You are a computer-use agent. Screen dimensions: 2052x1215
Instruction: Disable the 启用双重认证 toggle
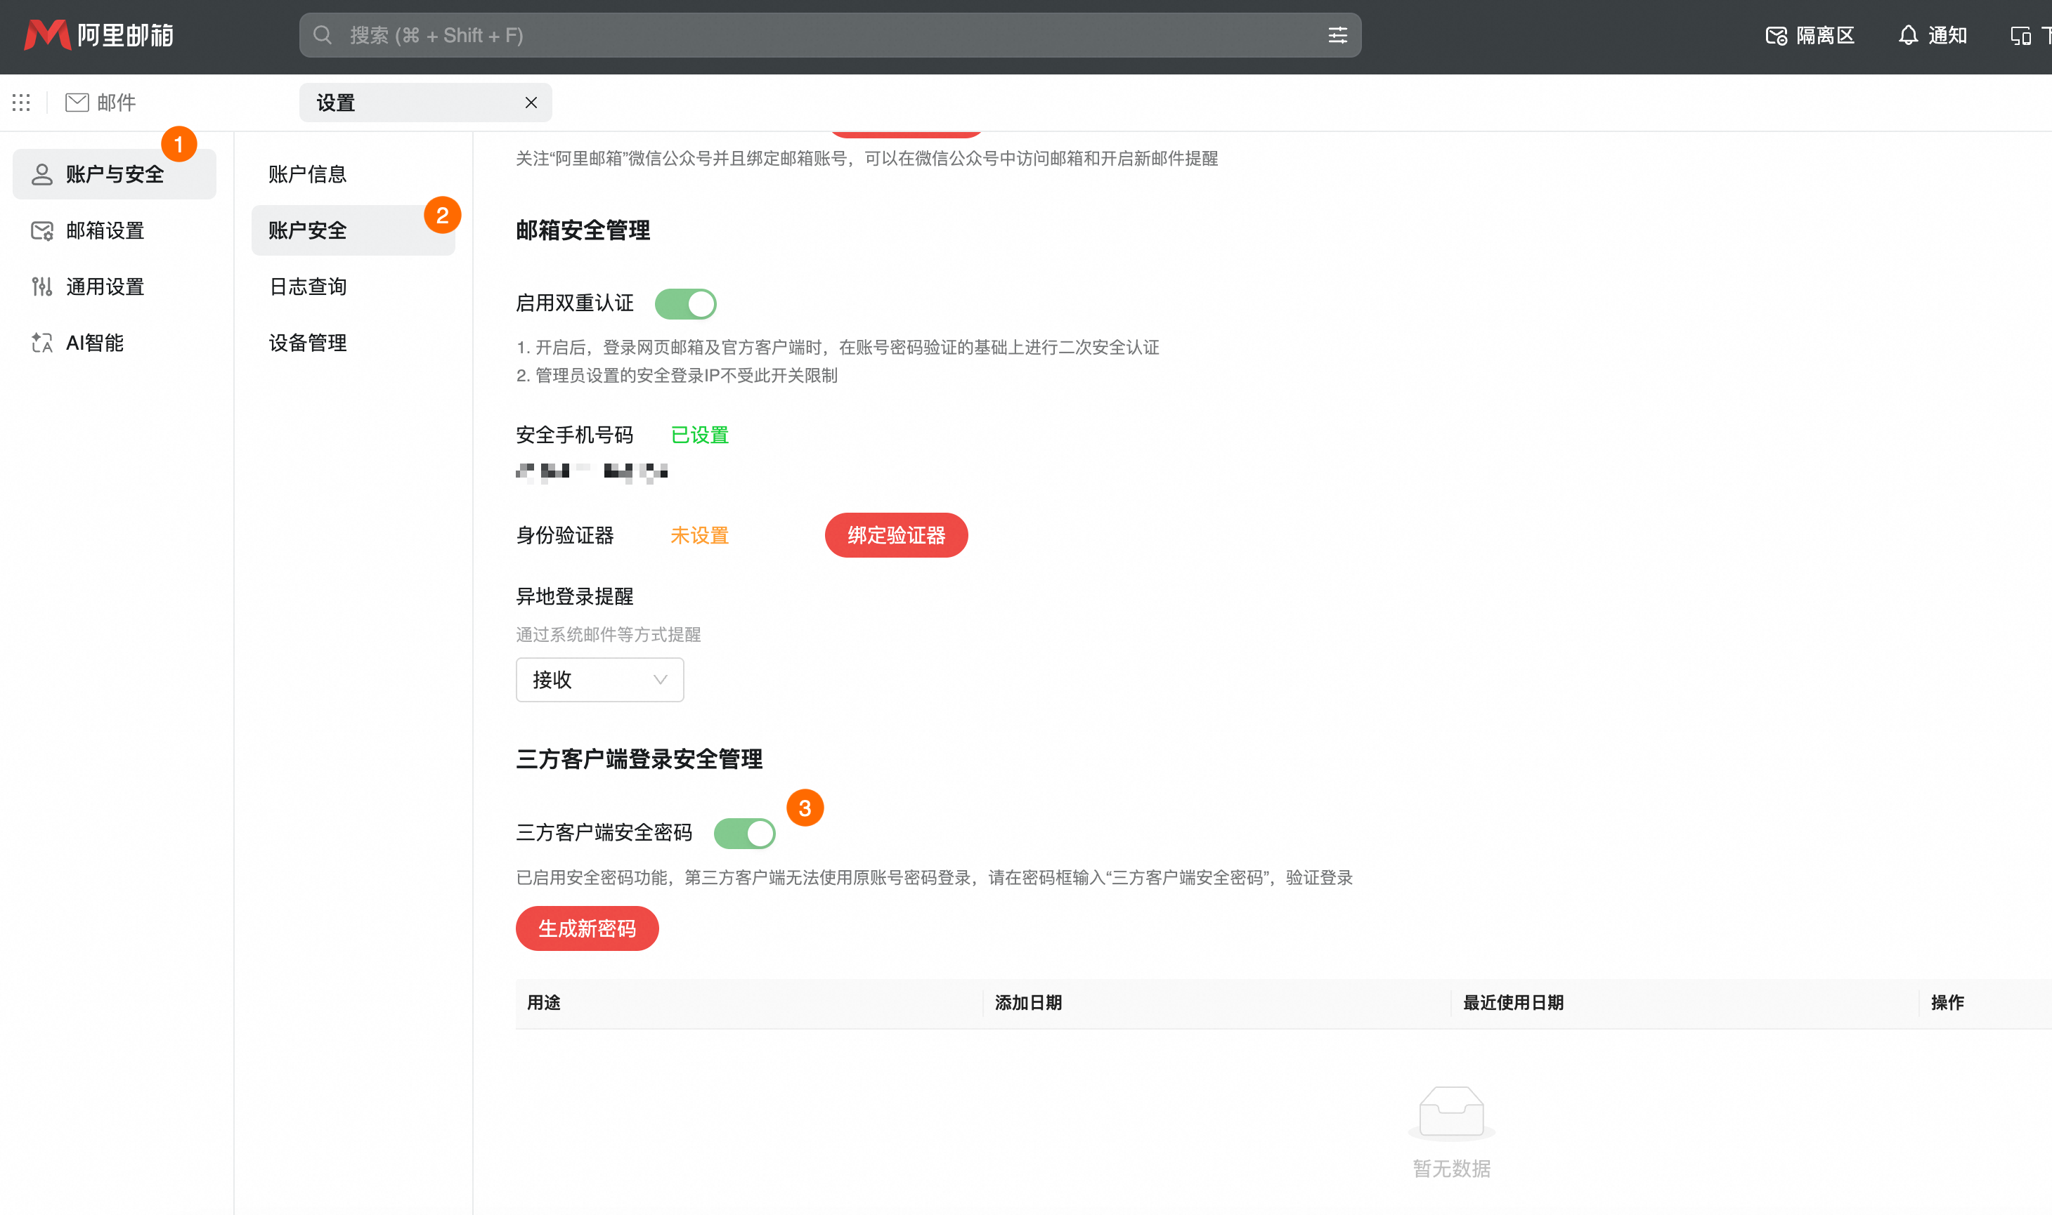[x=688, y=303]
